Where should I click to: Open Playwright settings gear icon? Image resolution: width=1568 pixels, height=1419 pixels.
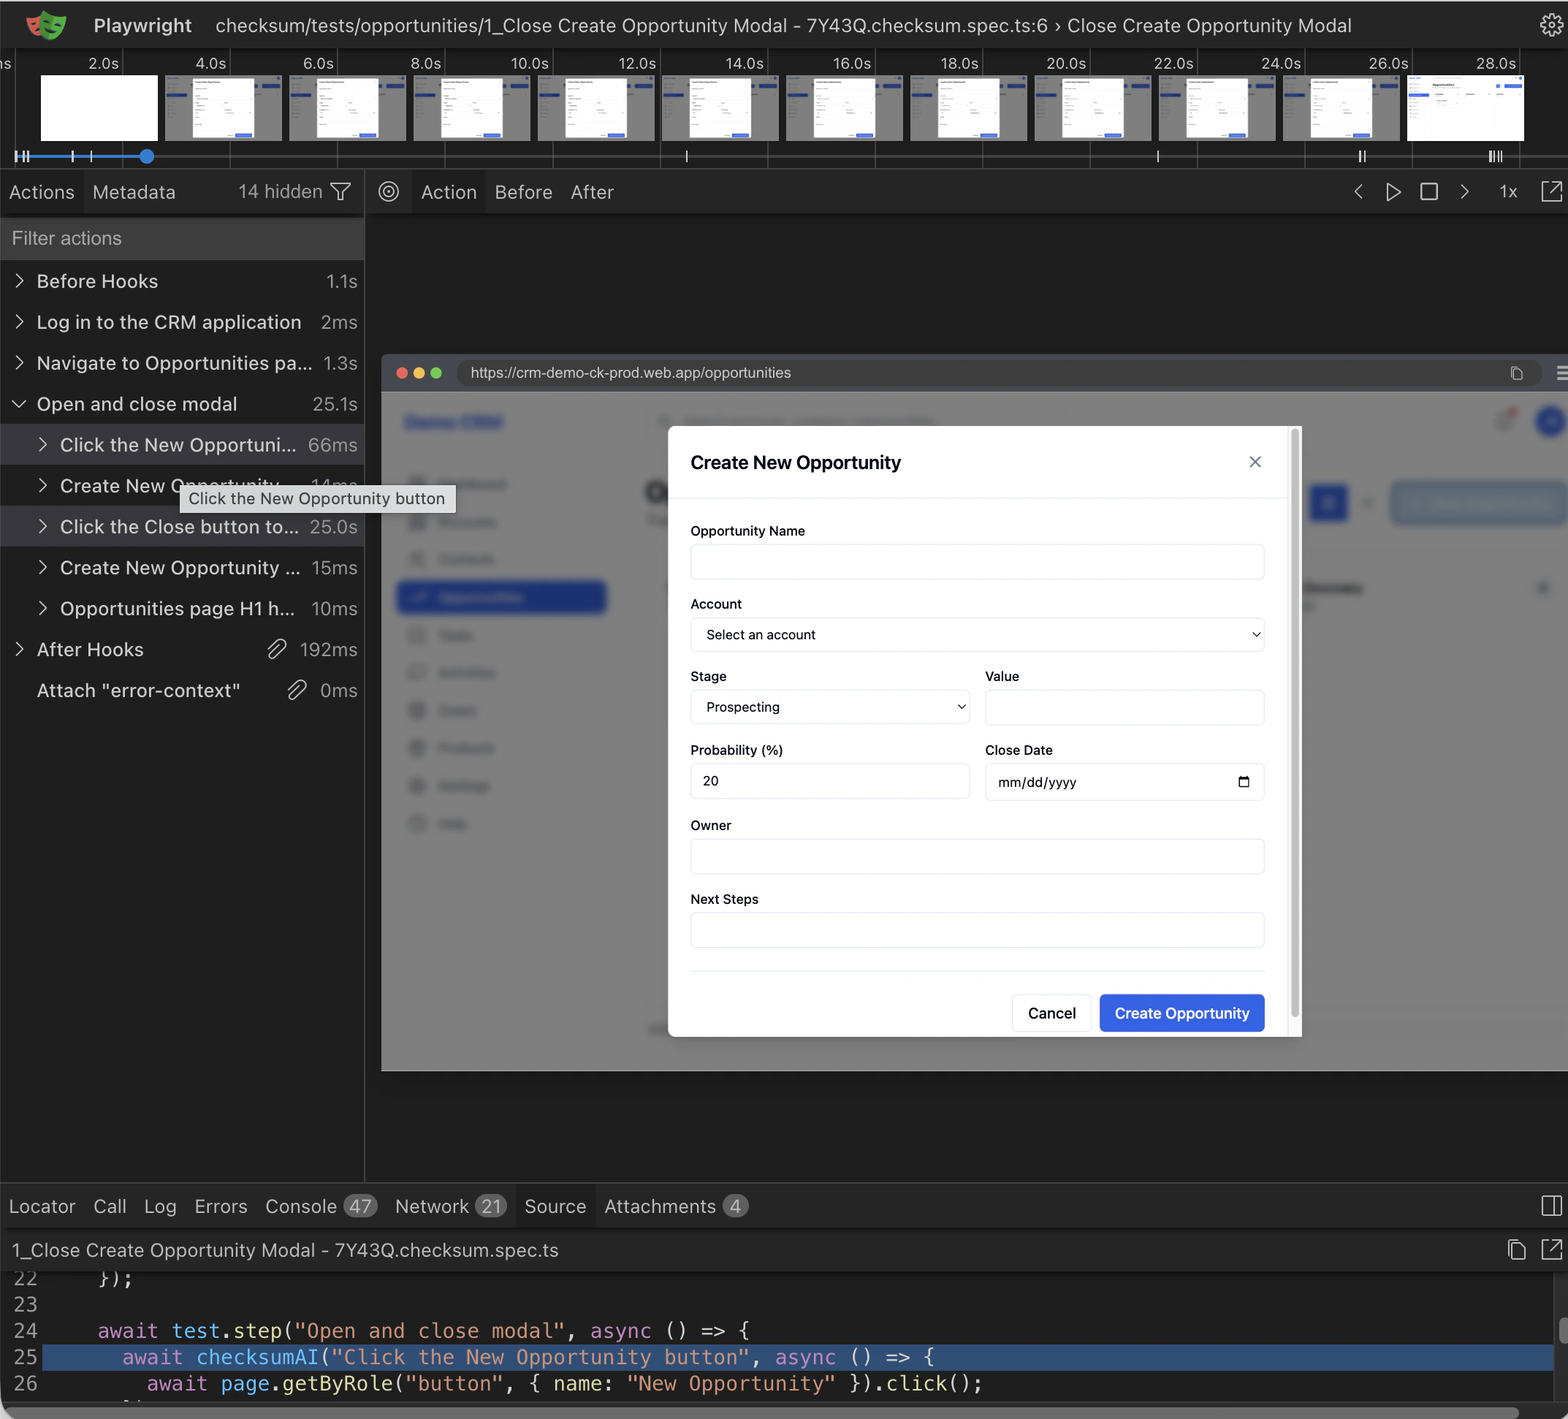pos(1550,26)
